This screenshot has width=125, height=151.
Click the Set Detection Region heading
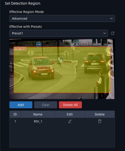click(x=23, y=4)
